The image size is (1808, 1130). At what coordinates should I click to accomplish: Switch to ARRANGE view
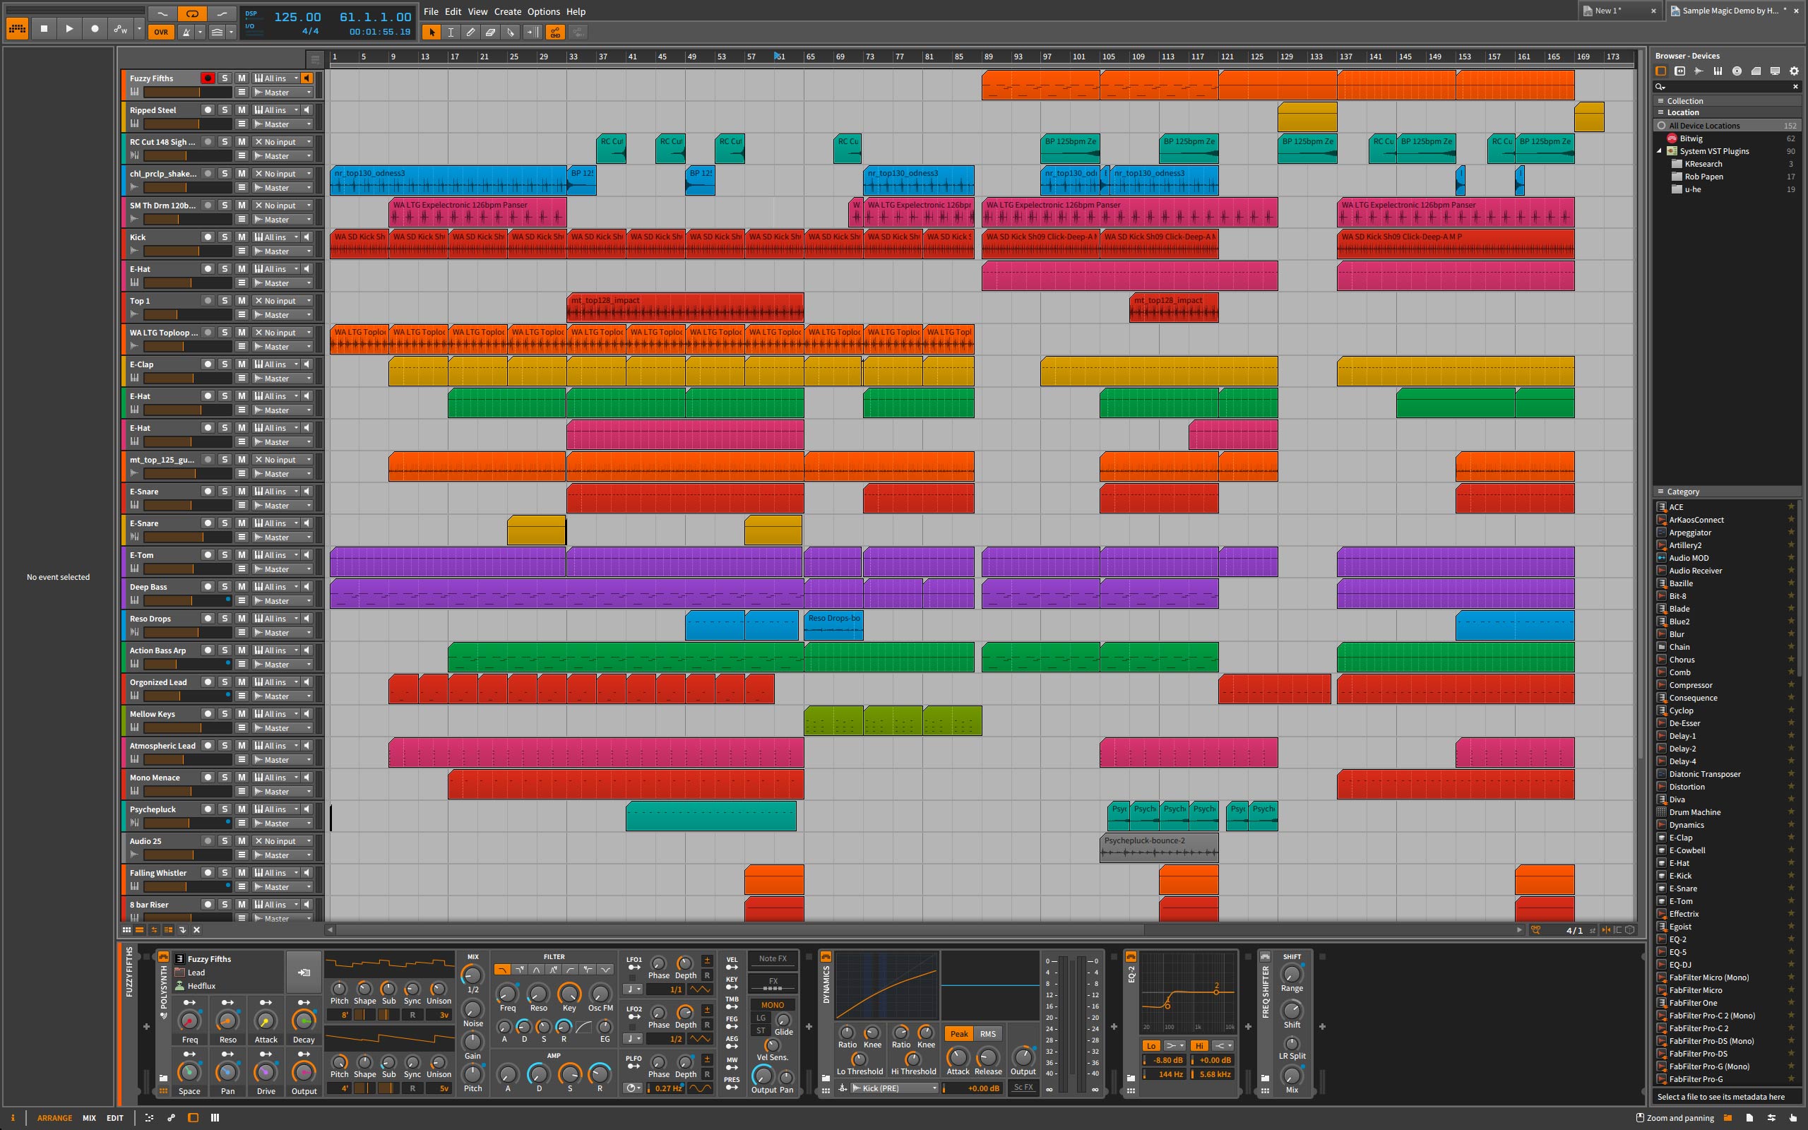point(54,1118)
